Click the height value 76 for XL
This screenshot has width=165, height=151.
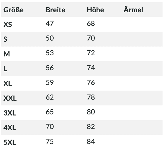point(91,82)
